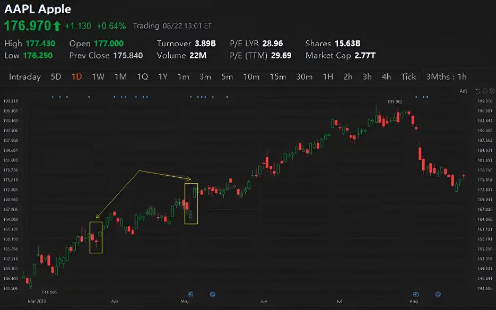Select the 1Y timeframe
The height and width of the screenshot is (310, 496).
tap(163, 76)
